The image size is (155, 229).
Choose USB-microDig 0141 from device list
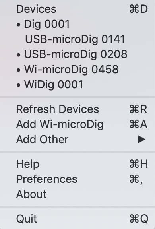pos(77,39)
